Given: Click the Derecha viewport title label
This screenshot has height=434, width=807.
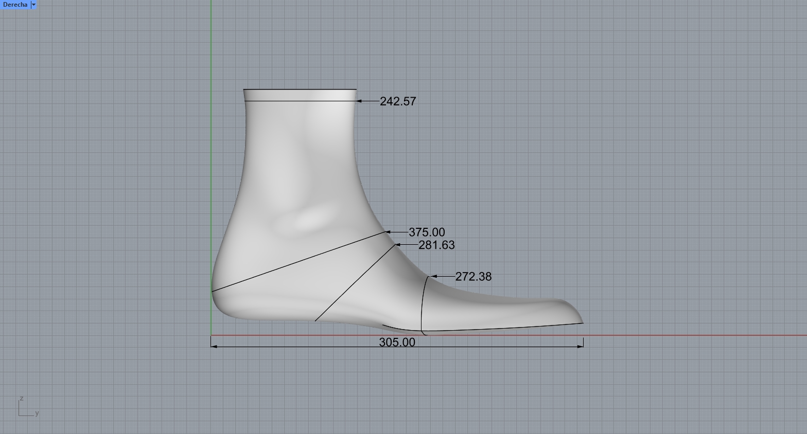Looking at the screenshot, I should coord(15,5).
